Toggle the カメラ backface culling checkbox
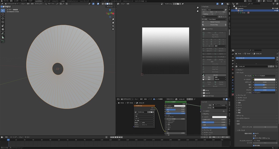 (x=254, y=133)
